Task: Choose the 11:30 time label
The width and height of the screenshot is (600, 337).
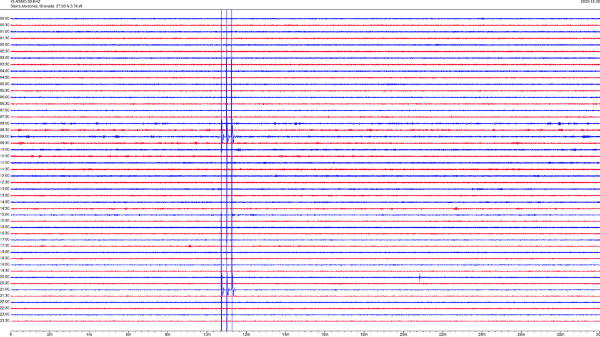Action: tap(4, 169)
